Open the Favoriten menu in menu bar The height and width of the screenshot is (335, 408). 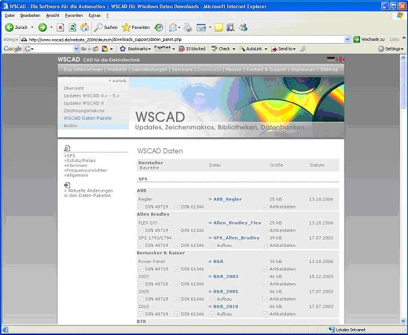pos(74,15)
